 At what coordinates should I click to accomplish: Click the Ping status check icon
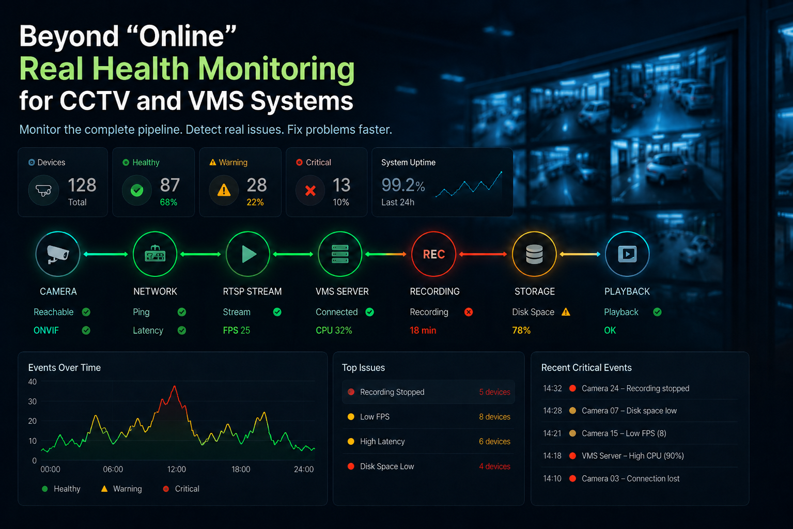[182, 312]
